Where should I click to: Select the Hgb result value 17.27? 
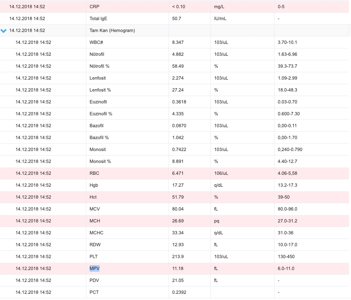click(178, 185)
